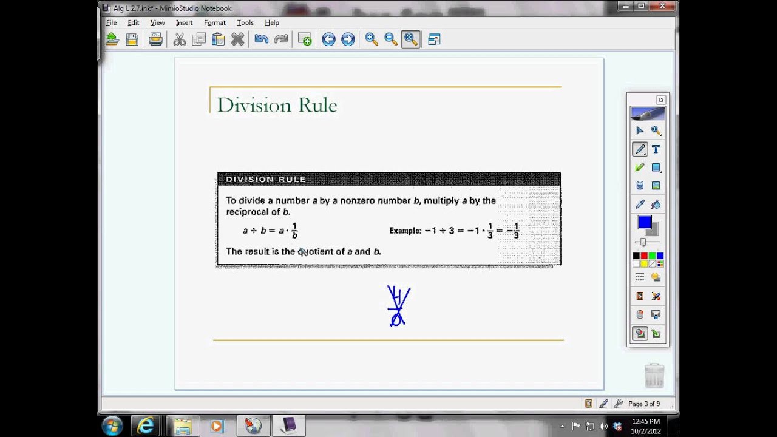Select the Text tool in the palette
777x437 pixels.
(x=656, y=149)
